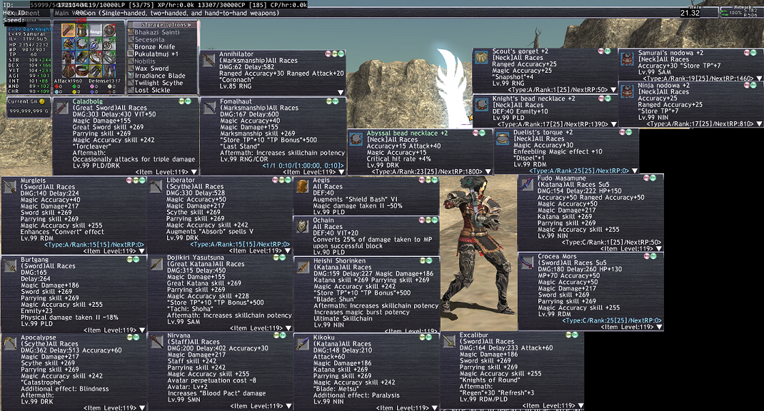Screen dimensions: 764x411
Task: Click the Ochain shield item icon
Action: [303, 226]
